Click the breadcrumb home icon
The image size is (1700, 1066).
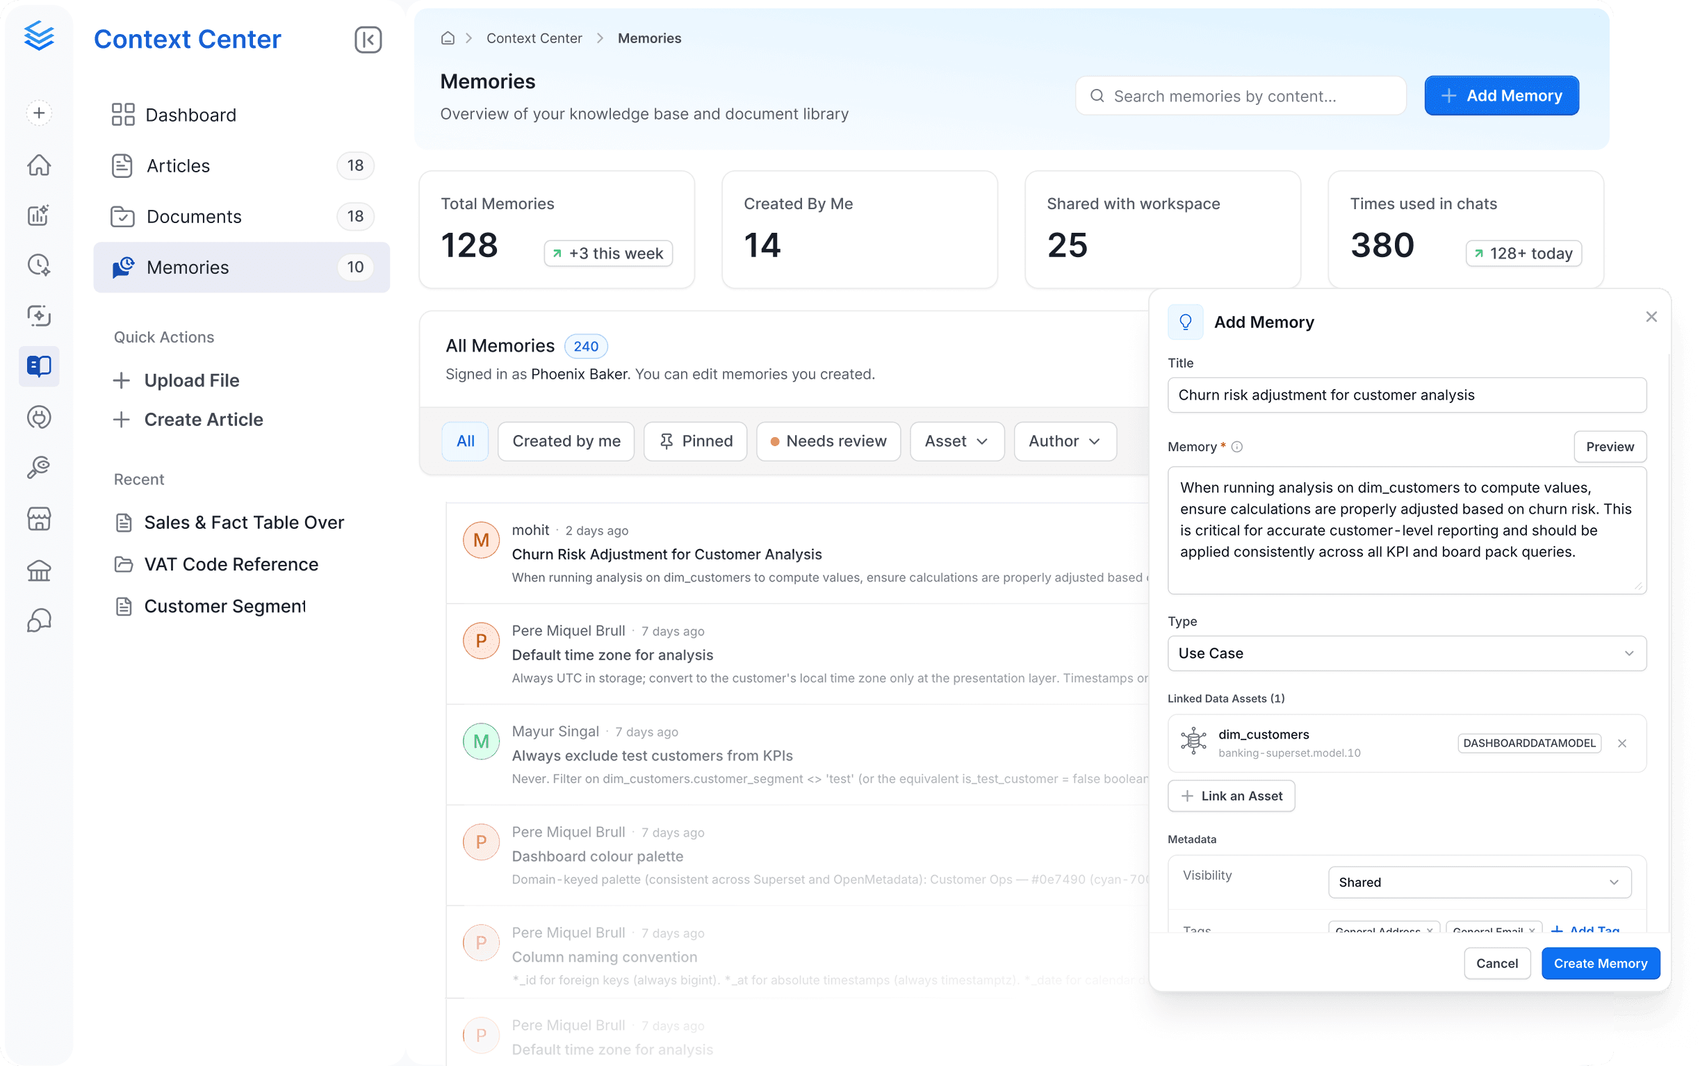pos(448,38)
